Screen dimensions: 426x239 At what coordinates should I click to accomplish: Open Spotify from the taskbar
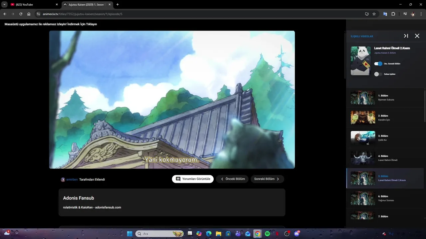(267, 234)
